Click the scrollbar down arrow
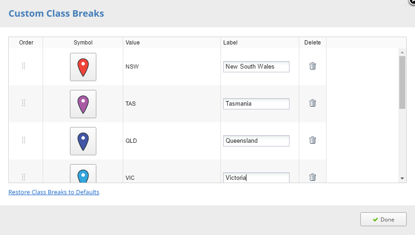Viewport: 415px width, 235px height. coord(402,178)
